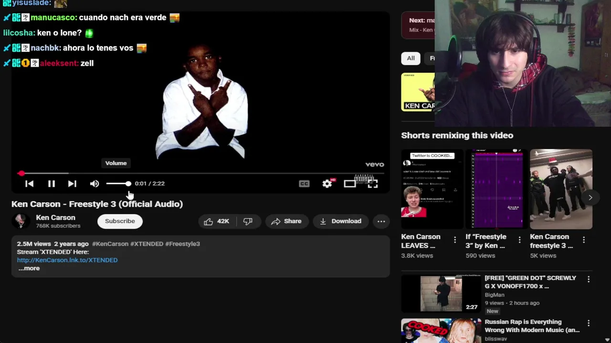Image resolution: width=611 pixels, height=343 pixels.
Task: Mute the video with speaker icon
Action: coord(95,183)
